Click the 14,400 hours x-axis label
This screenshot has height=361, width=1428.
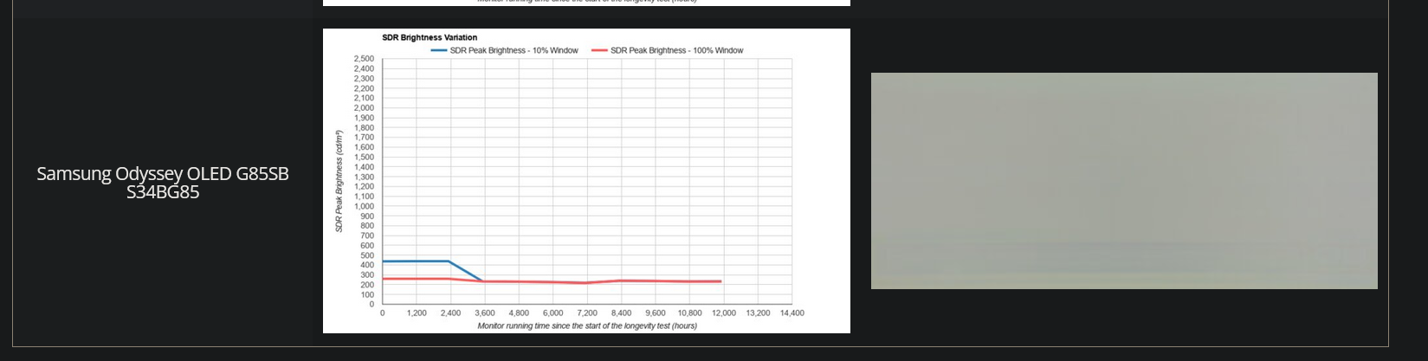tap(792, 313)
